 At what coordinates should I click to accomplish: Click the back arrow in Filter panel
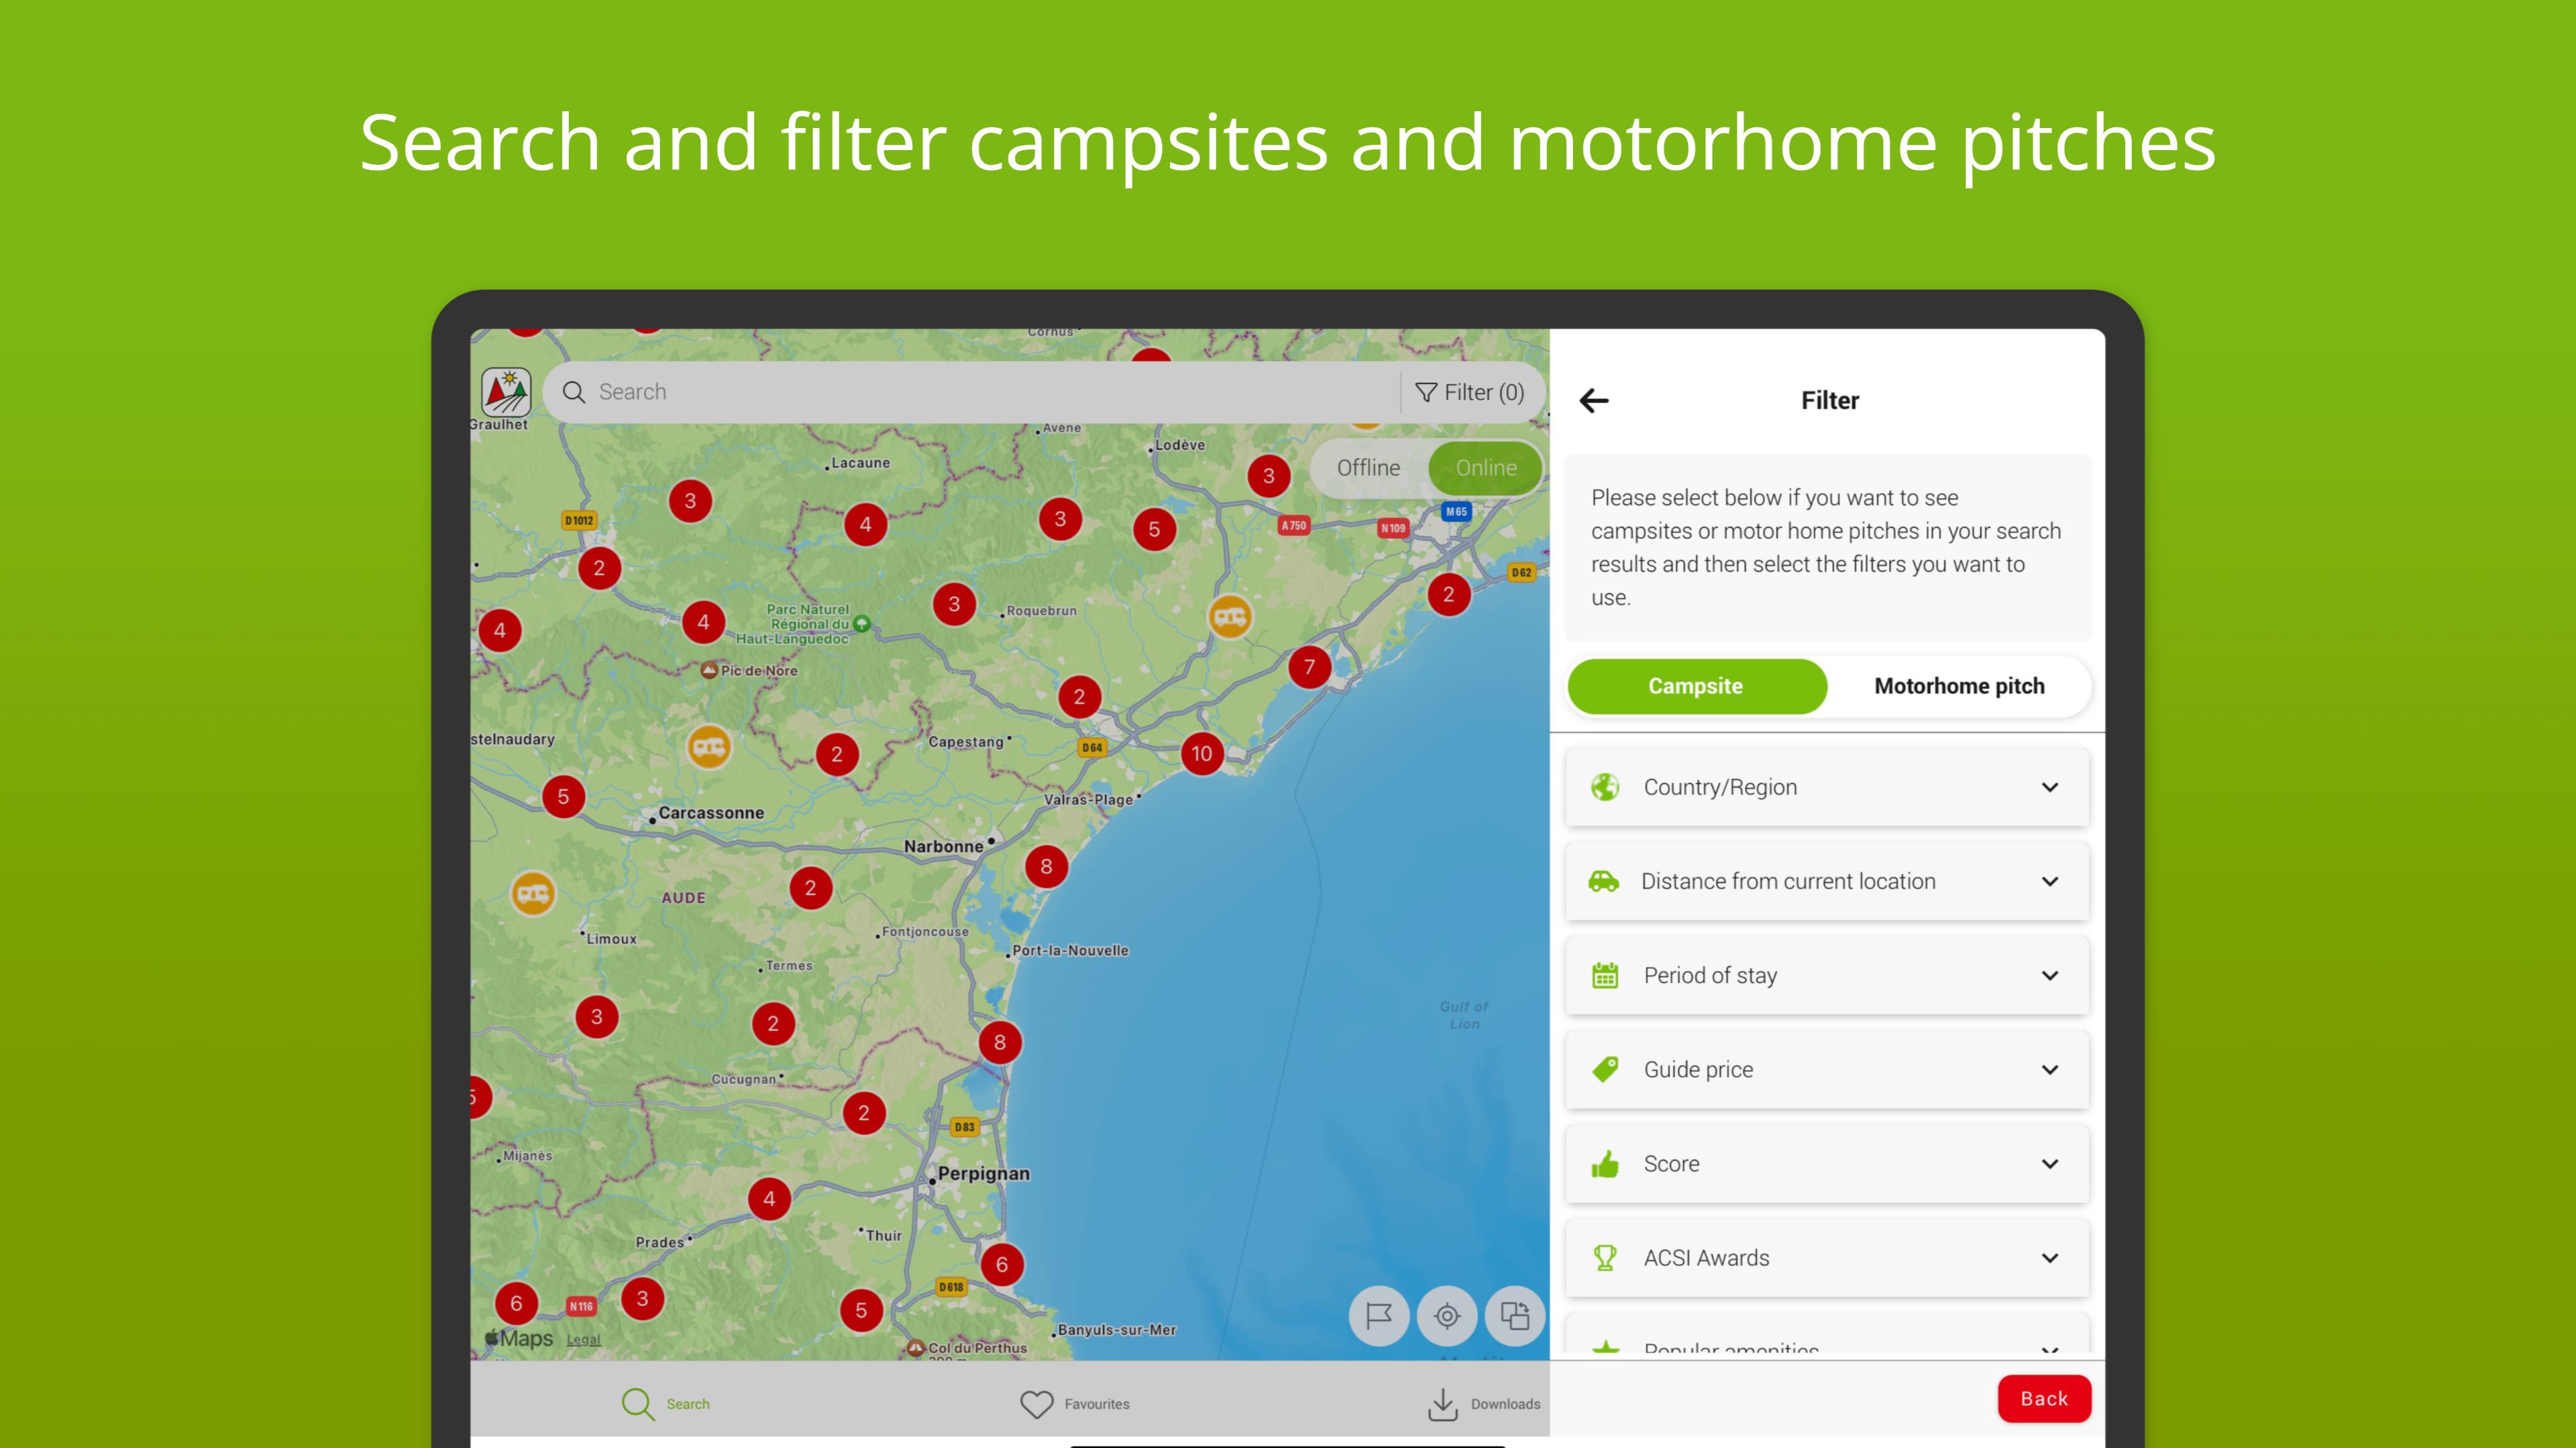1594,401
